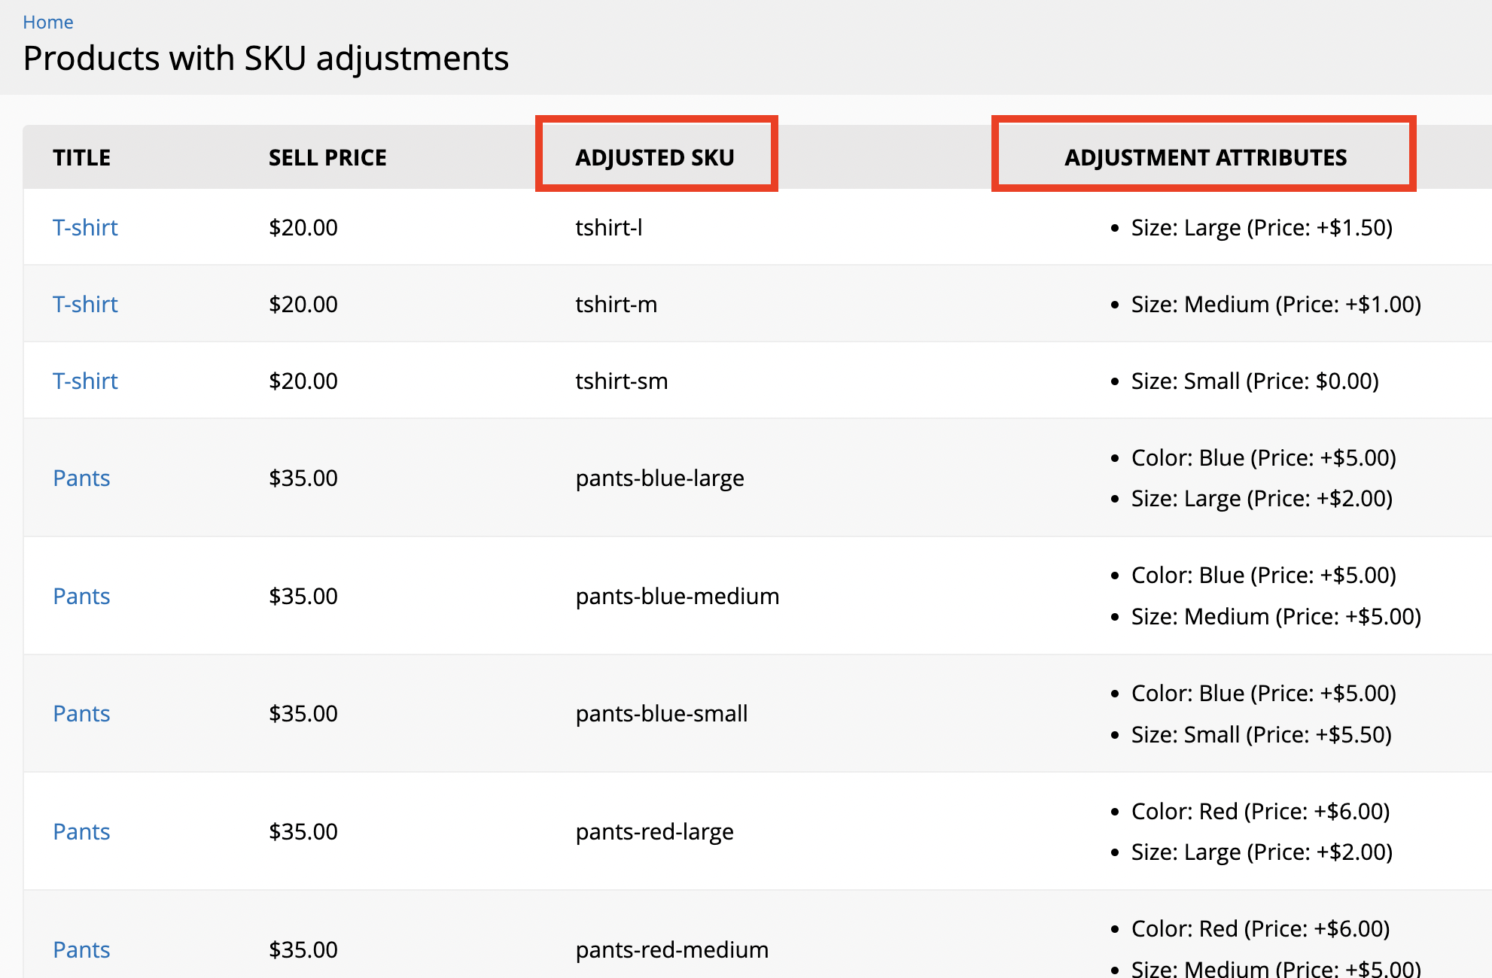Image resolution: width=1492 pixels, height=978 pixels.
Task: Click the TITLE column header
Action: (x=81, y=157)
